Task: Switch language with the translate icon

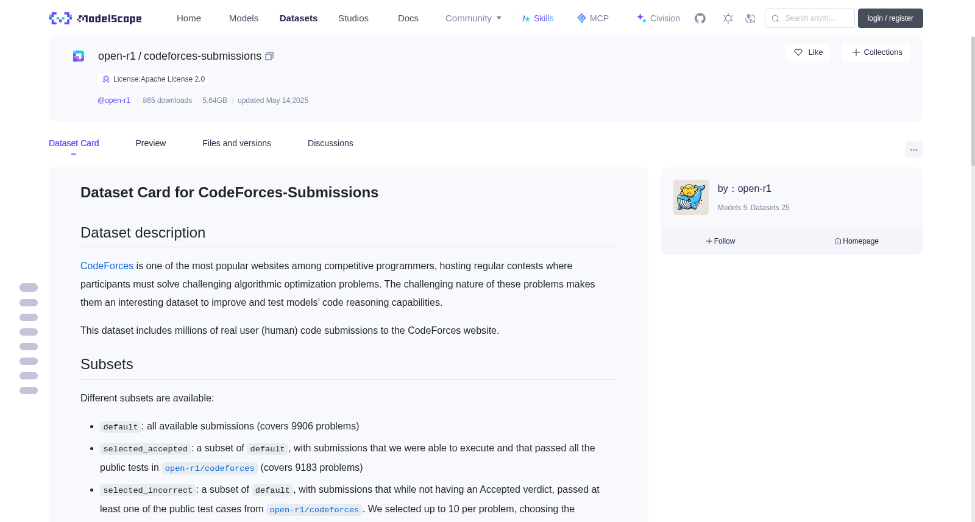Action: pos(750,18)
